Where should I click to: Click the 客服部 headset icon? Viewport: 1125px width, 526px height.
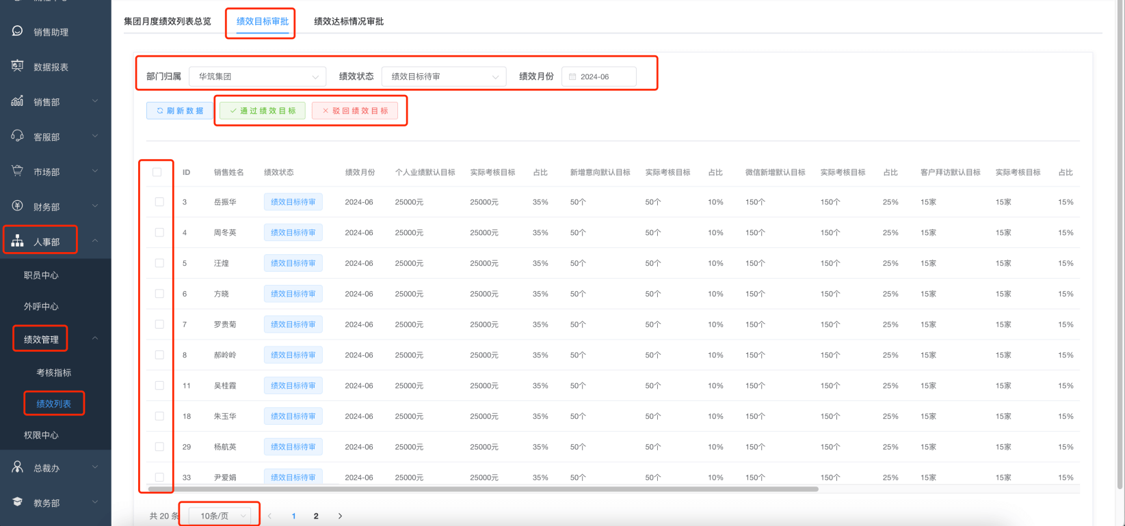pyautogui.click(x=18, y=136)
